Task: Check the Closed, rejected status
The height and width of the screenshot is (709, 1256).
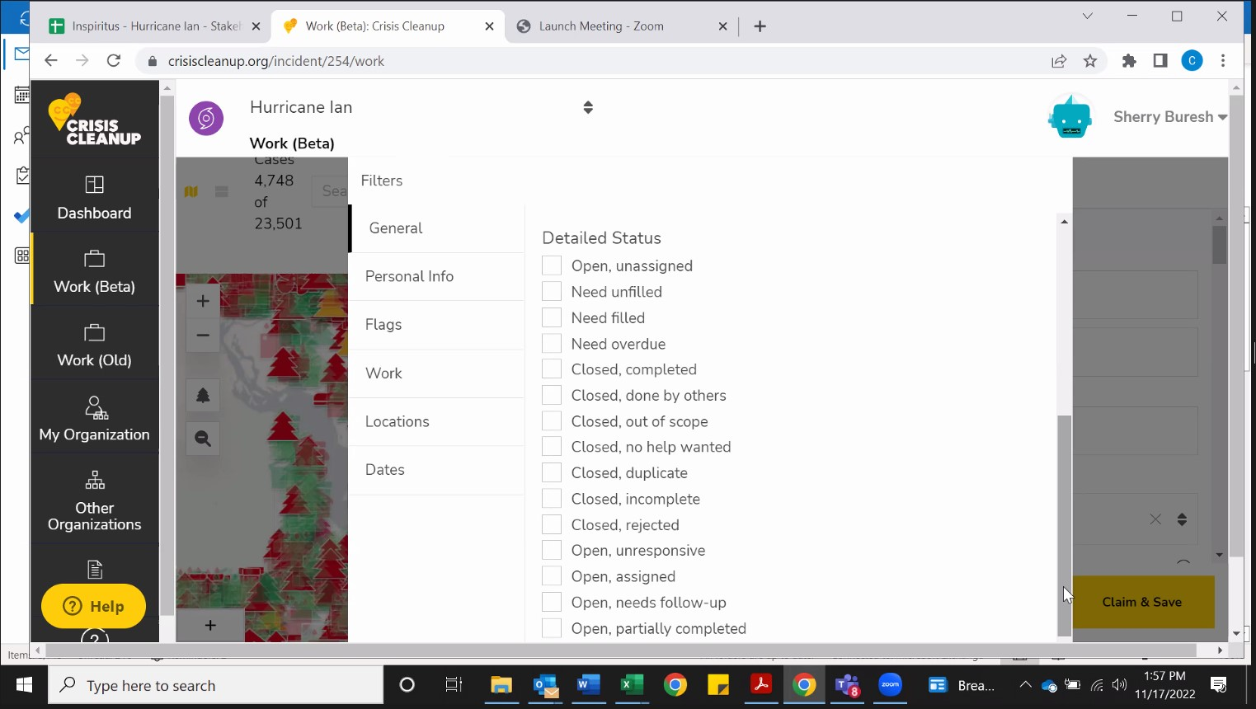Action: [552, 524]
